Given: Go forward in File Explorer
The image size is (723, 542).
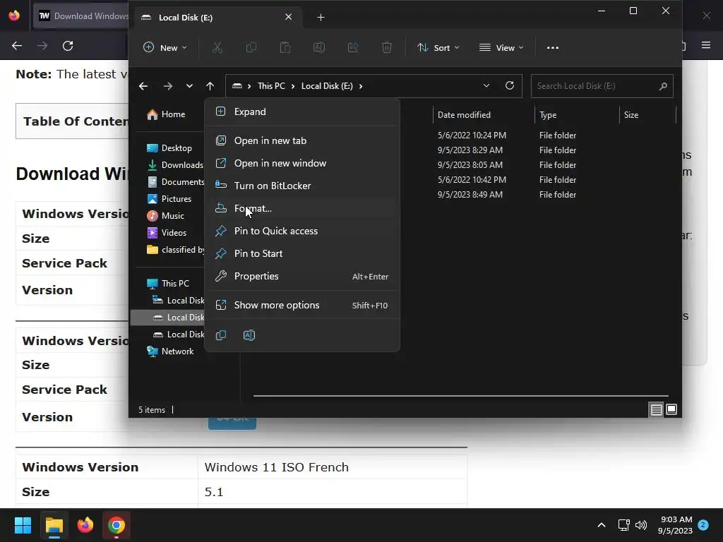Looking at the screenshot, I should pyautogui.click(x=168, y=86).
